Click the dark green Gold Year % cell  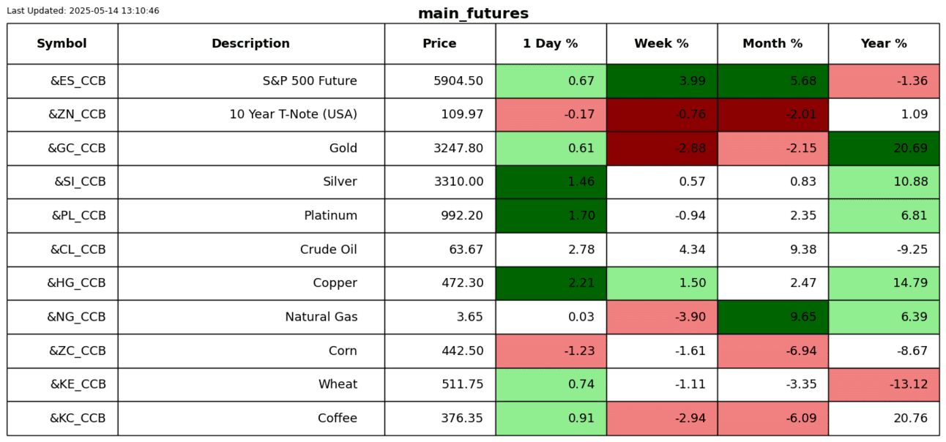tap(884, 149)
